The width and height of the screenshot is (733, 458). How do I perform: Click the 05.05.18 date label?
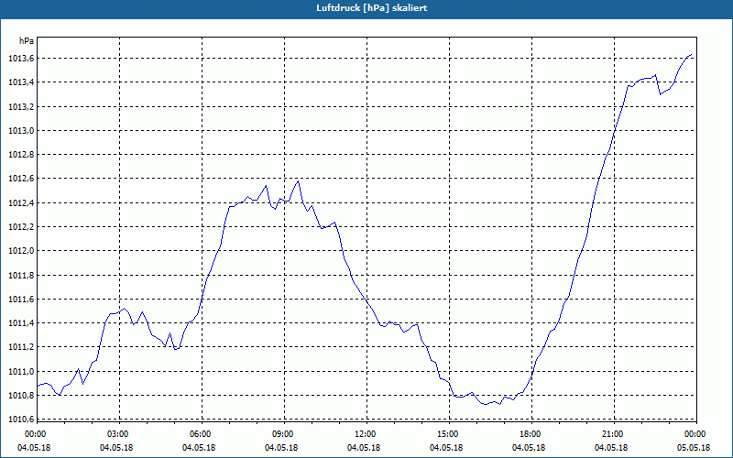[x=694, y=448]
